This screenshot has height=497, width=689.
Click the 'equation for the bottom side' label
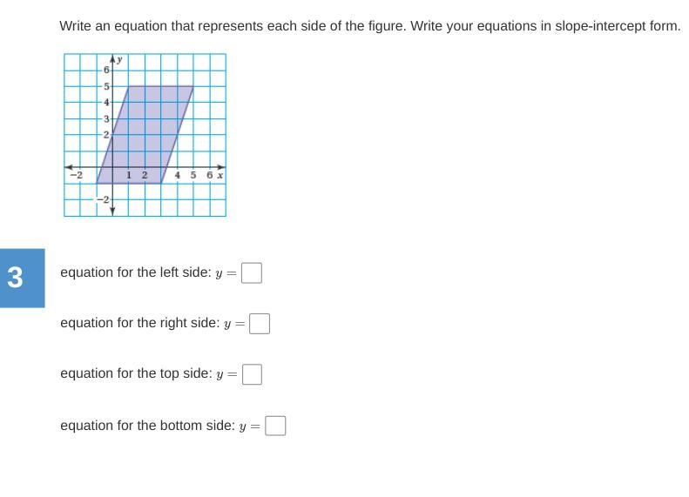(148, 426)
